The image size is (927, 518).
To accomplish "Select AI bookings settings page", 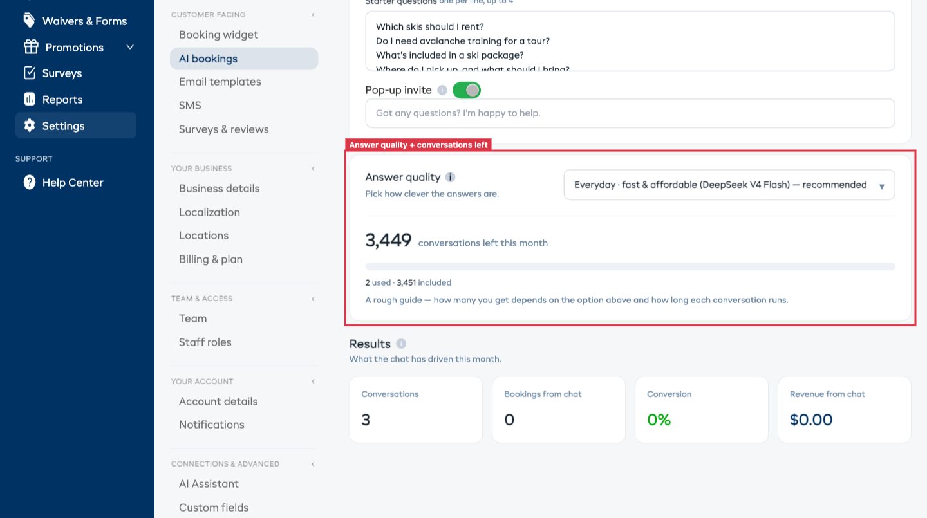I will click(244, 59).
